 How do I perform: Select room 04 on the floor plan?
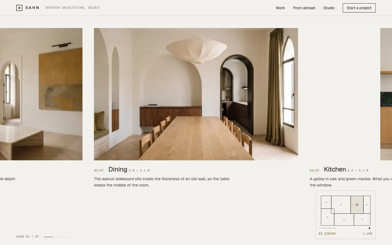(x=367, y=205)
